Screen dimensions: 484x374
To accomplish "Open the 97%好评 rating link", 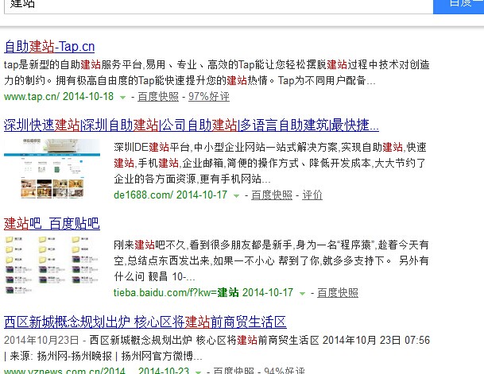I will [209, 97].
